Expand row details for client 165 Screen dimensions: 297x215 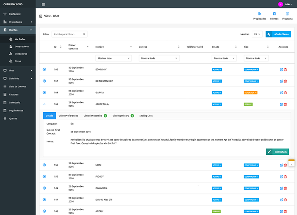[x=44, y=70]
